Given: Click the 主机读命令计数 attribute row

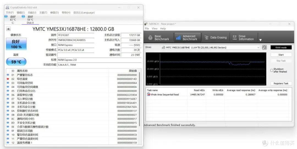Looking at the screenshot, I should point(72,103).
